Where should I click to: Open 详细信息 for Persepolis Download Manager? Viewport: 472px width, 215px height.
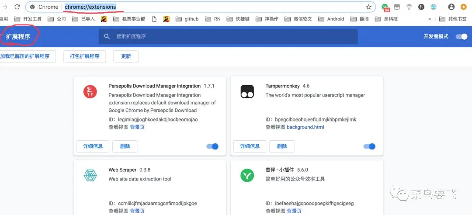tap(93, 146)
